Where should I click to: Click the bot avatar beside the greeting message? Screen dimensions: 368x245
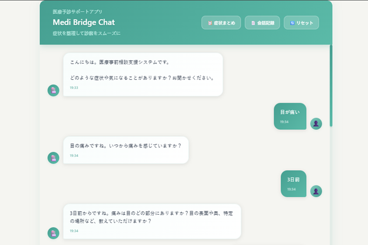[x=53, y=90]
